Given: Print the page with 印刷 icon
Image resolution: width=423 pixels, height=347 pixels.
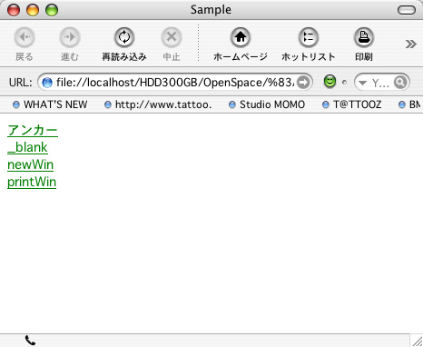Looking at the screenshot, I should 364,37.
